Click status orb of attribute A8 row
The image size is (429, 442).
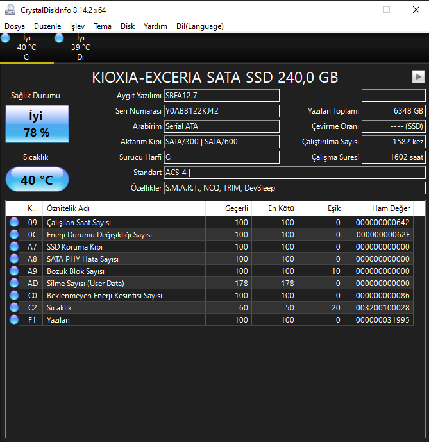point(14,259)
